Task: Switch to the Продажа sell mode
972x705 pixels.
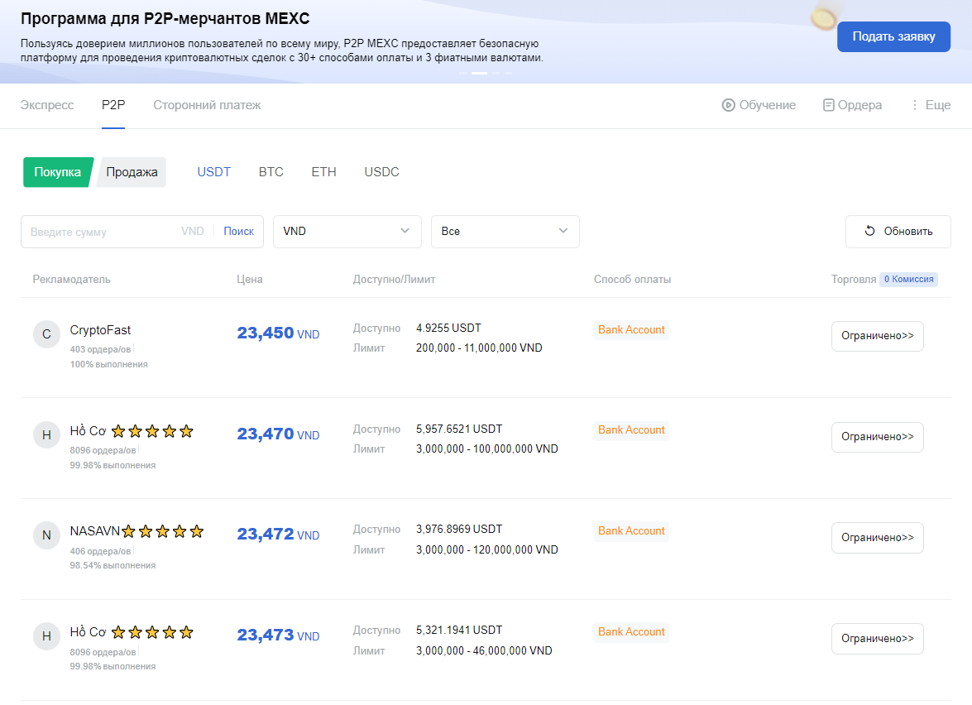Action: click(x=132, y=172)
